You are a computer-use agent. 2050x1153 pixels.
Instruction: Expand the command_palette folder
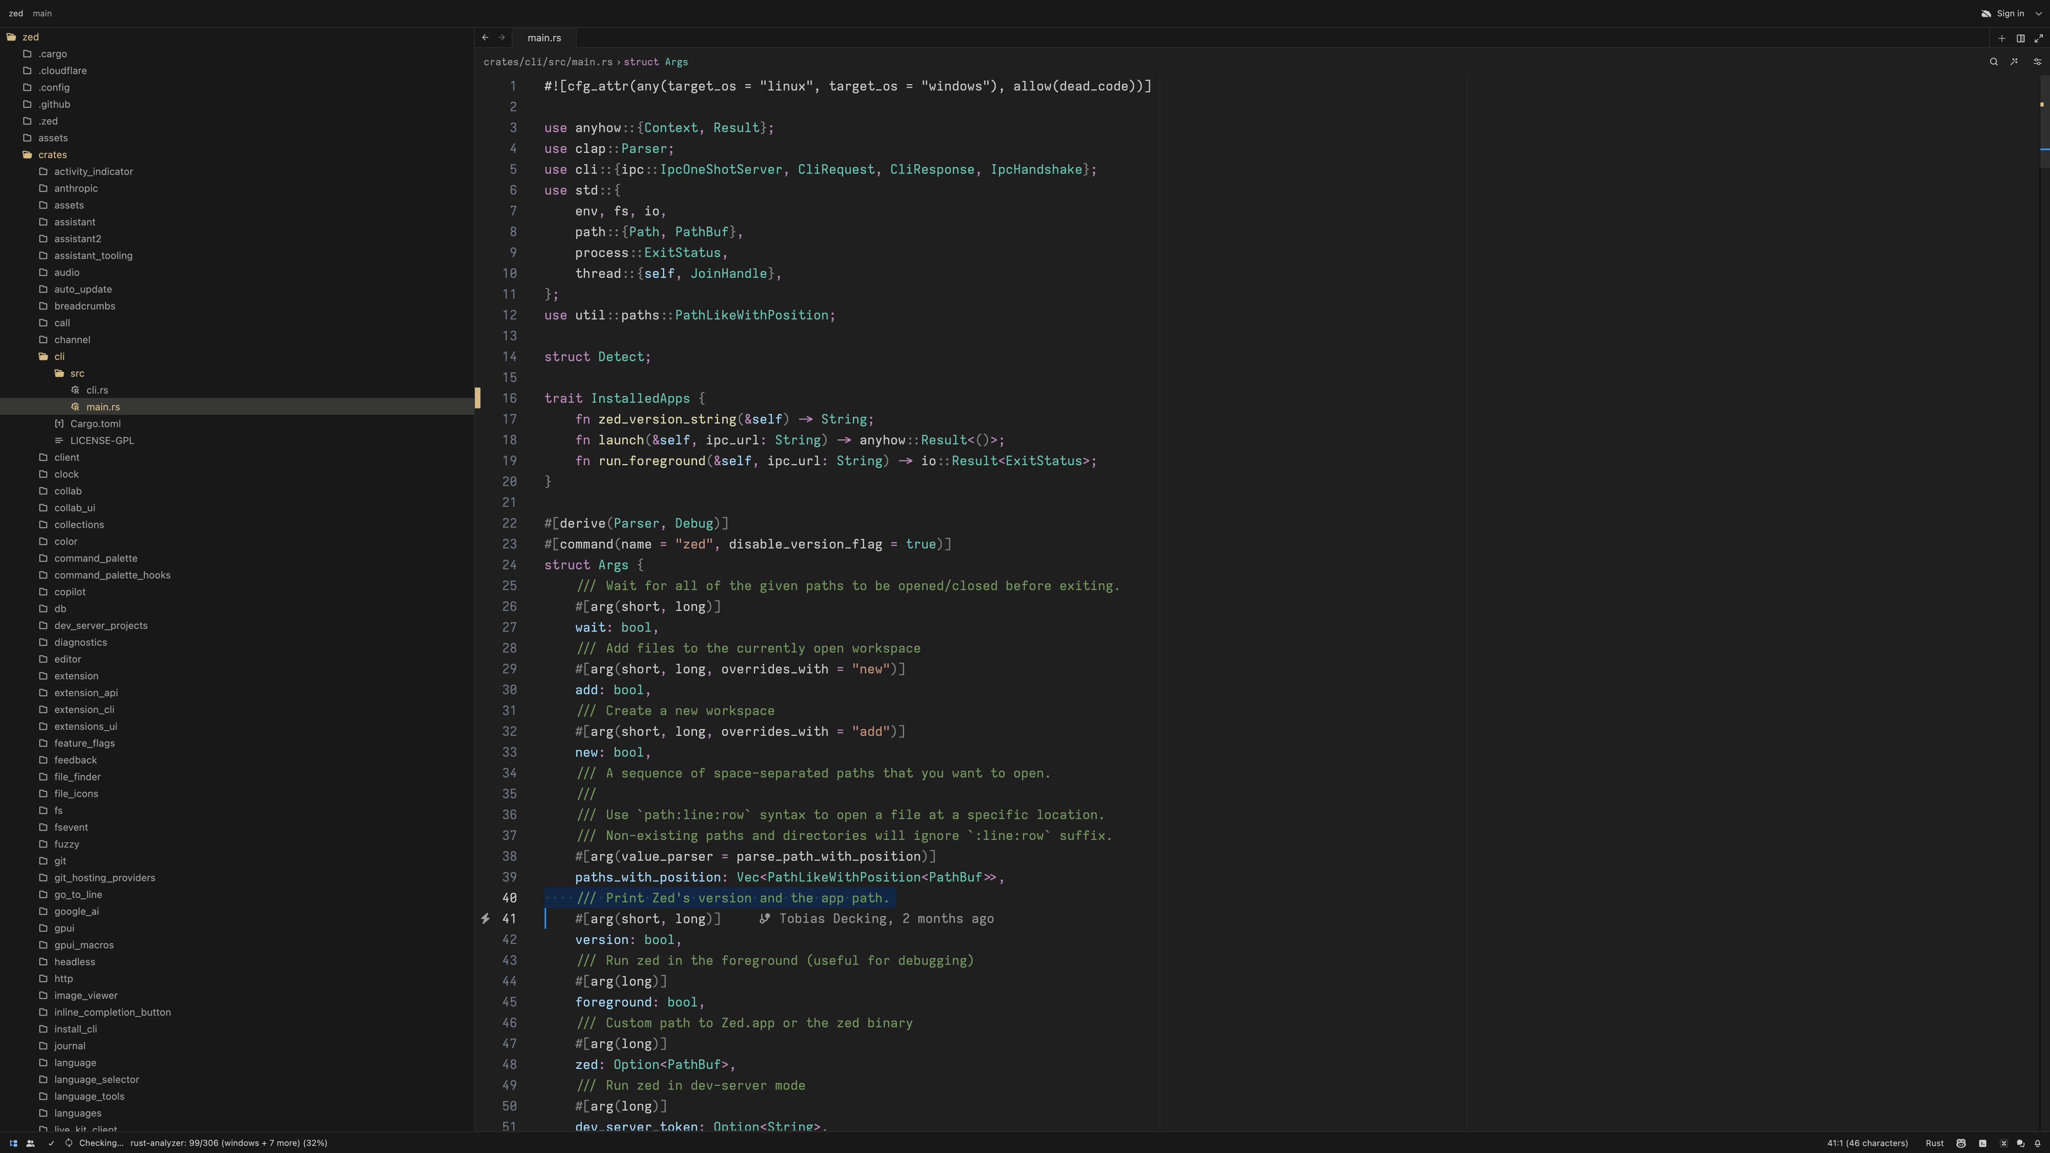click(237, 558)
